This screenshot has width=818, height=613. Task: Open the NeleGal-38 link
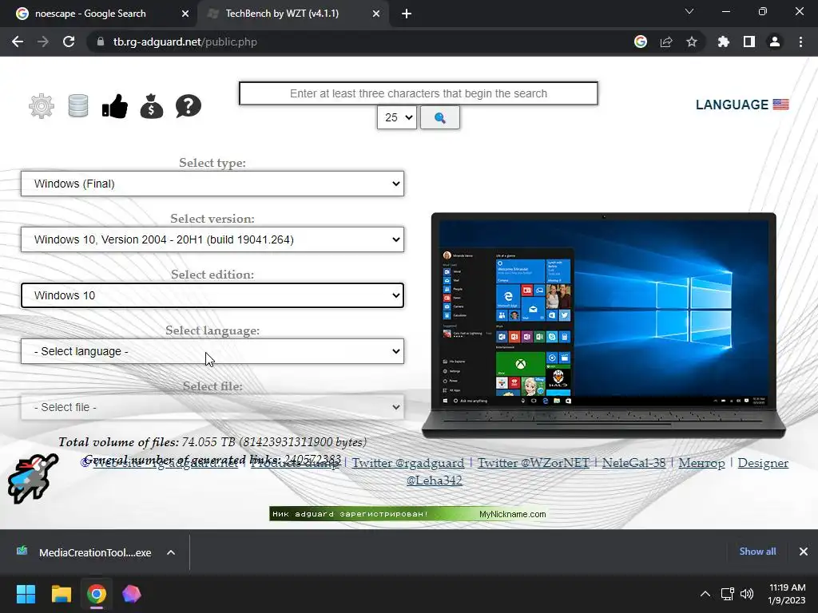click(x=633, y=463)
